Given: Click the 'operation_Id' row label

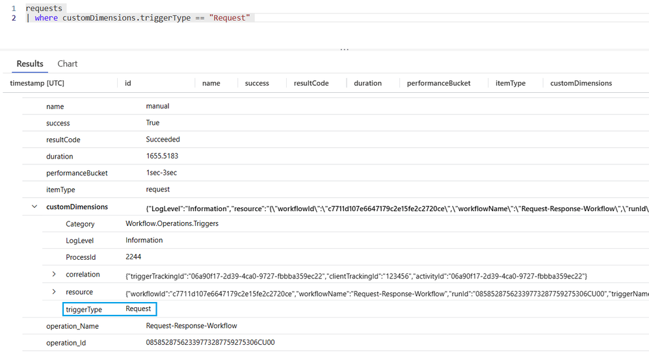Looking at the screenshot, I should 66,342.
